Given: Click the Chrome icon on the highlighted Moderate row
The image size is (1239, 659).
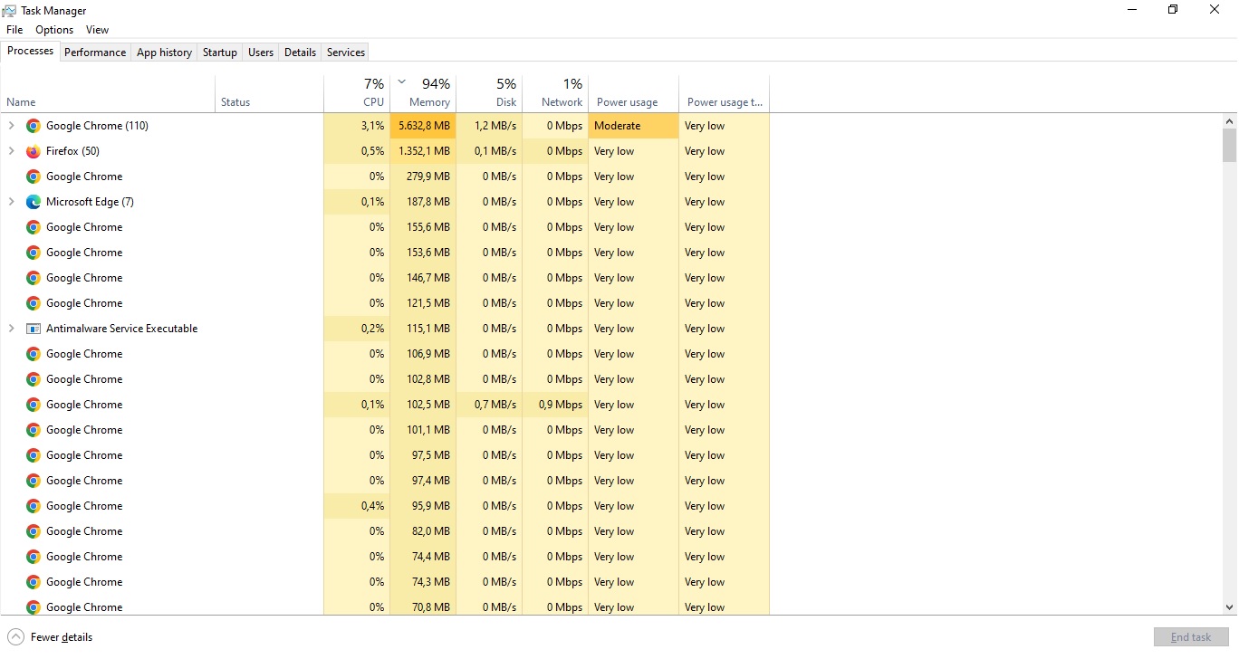Looking at the screenshot, I should pyautogui.click(x=33, y=126).
